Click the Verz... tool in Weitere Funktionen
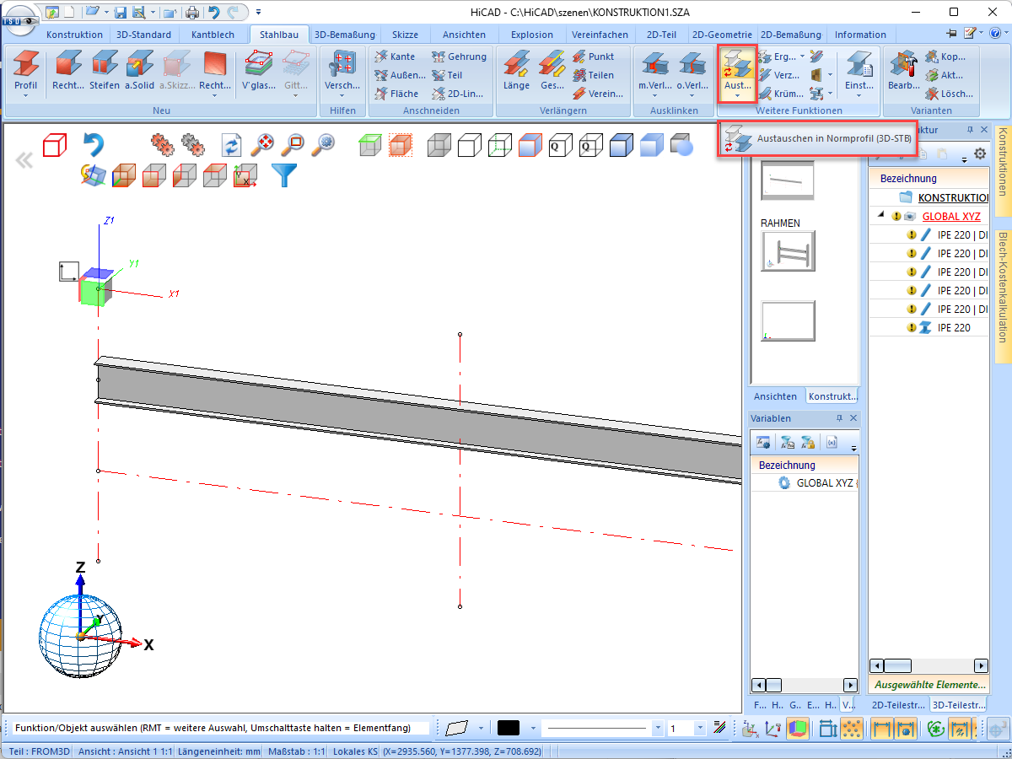The height and width of the screenshot is (759, 1012). click(779, 75)
